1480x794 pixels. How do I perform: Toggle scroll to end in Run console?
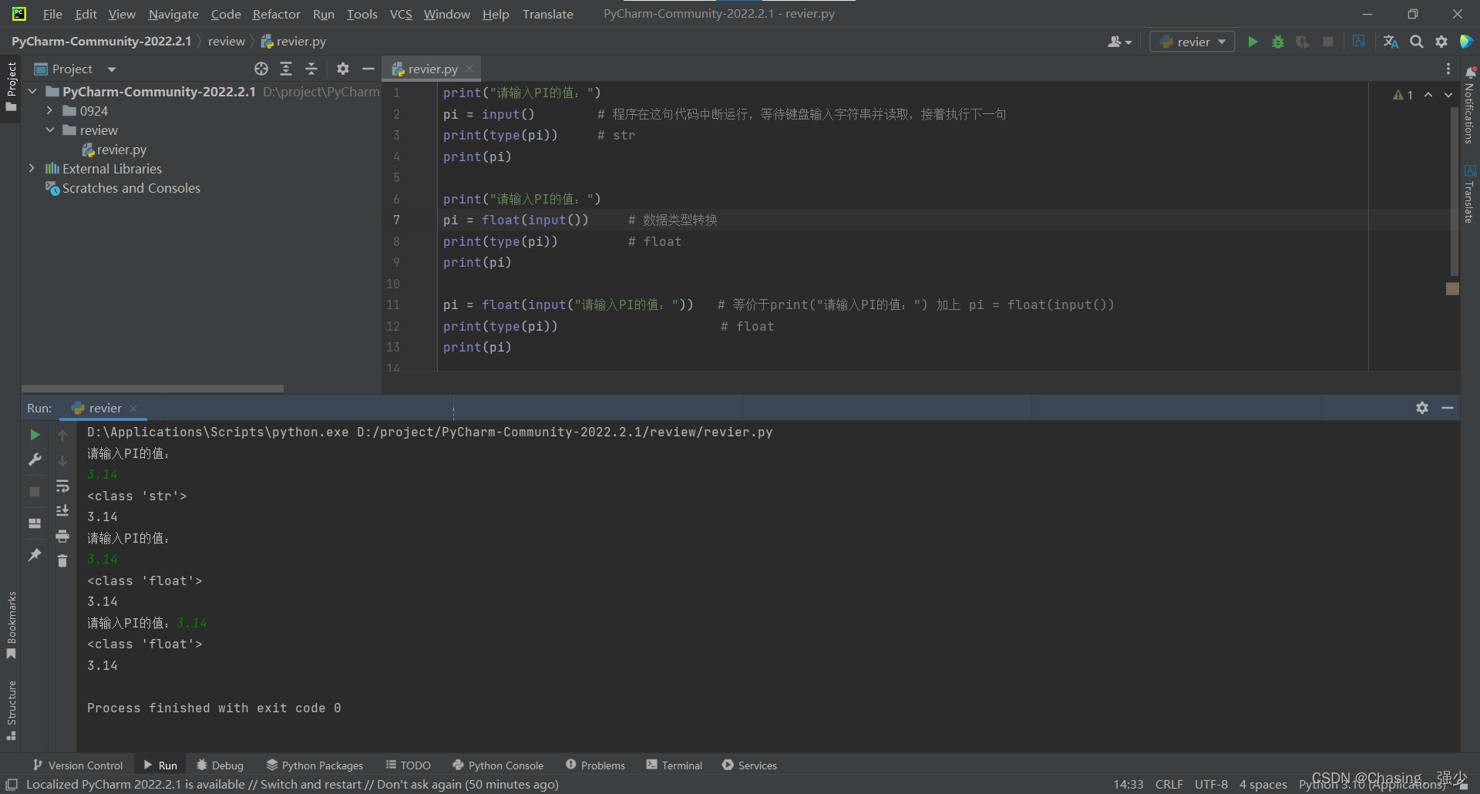[x=62, y=510]
